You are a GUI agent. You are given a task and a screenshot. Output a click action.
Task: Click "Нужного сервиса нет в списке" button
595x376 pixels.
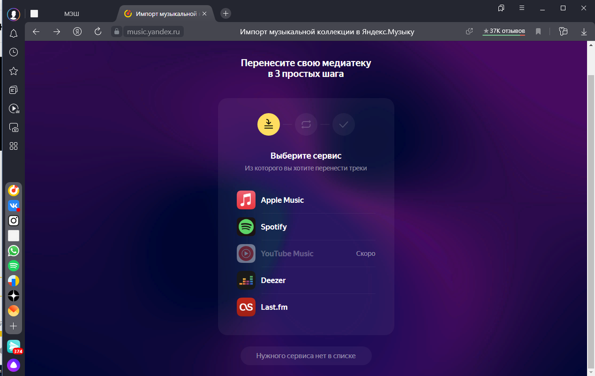306,356
